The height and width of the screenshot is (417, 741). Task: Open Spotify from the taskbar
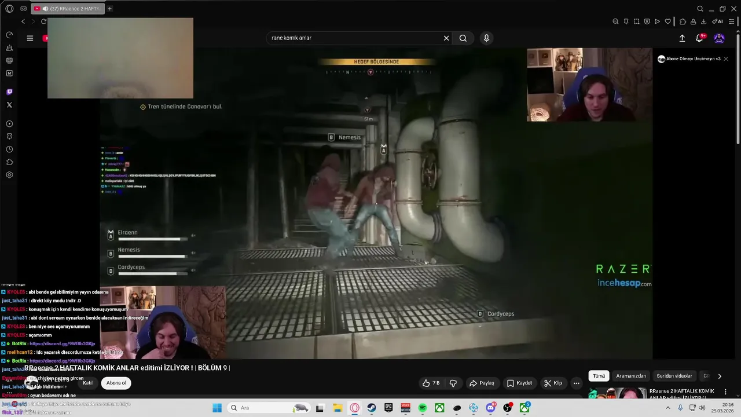click(x=423, y=408)
